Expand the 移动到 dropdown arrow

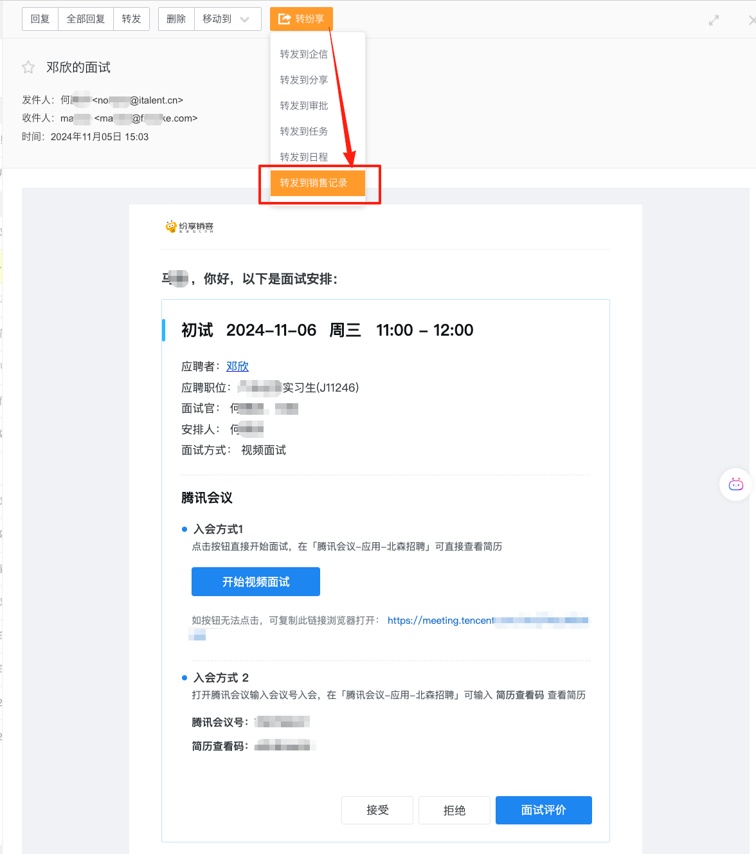coord(244,19)
